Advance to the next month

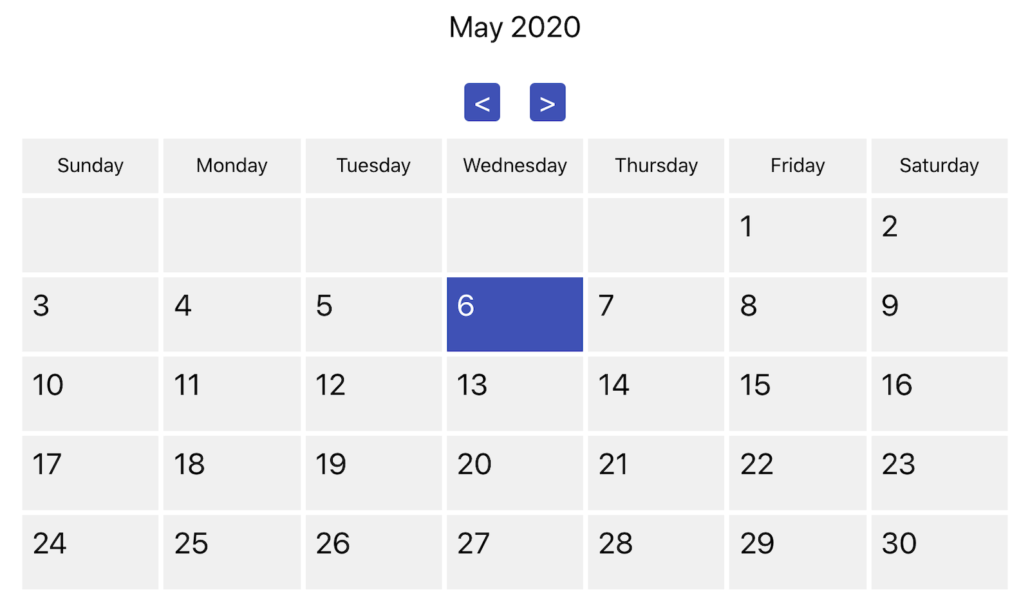(x=547, y=102)
